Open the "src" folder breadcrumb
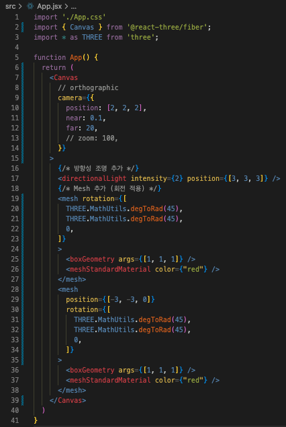286x427 pixels. coord(10,6)
